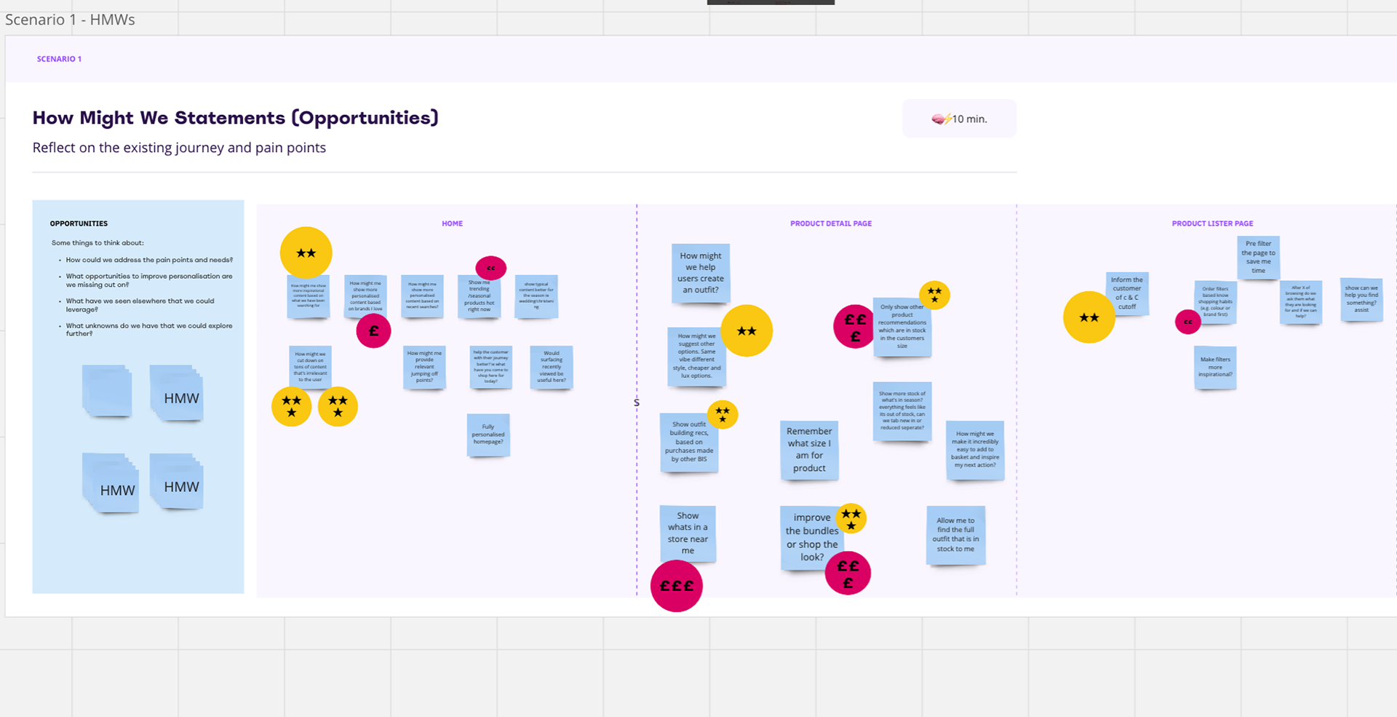Select three-star sticker on Show outfit building recs note
This screenshot has width=1397, height=717.
pos(723,414)
